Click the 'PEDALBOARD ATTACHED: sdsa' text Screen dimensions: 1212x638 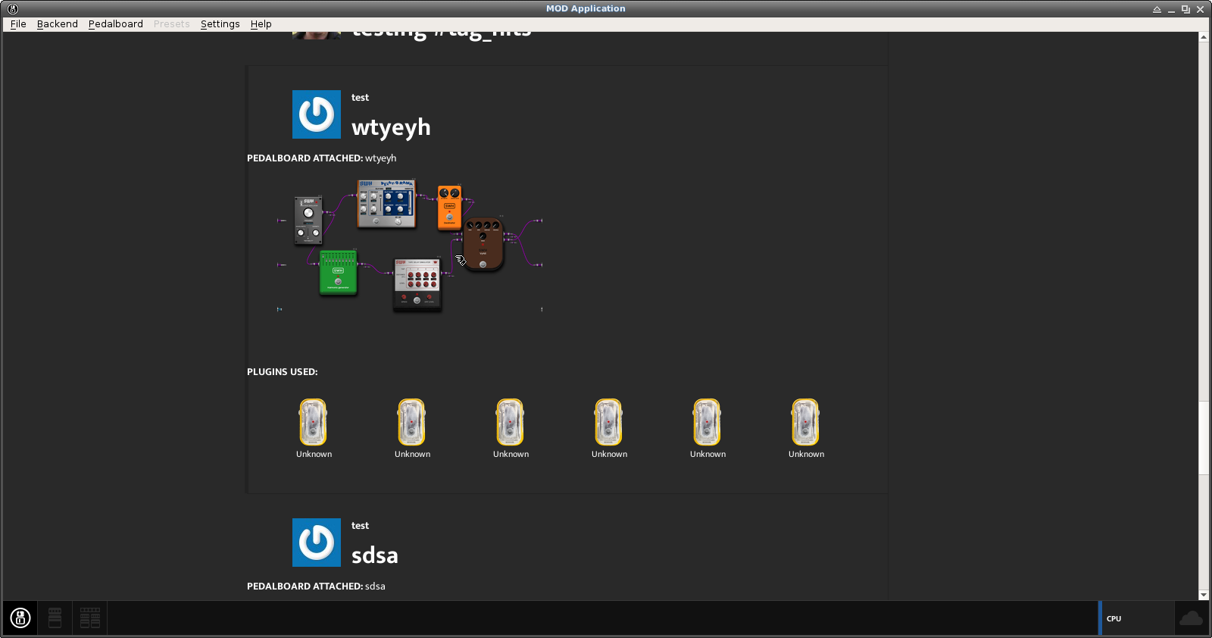[x=316, y=586]
